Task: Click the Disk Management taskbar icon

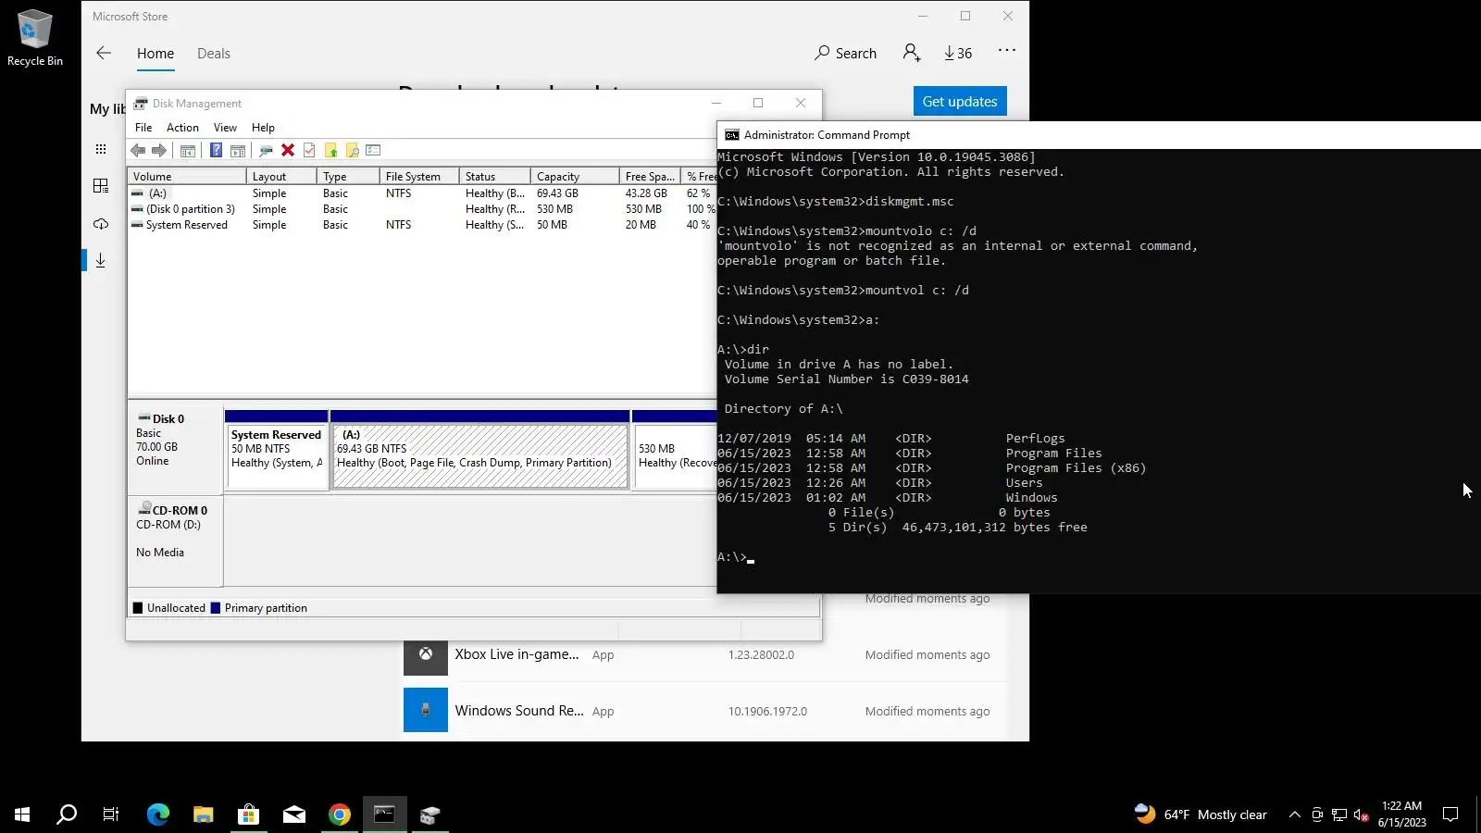Action: [x=429, y=814]
